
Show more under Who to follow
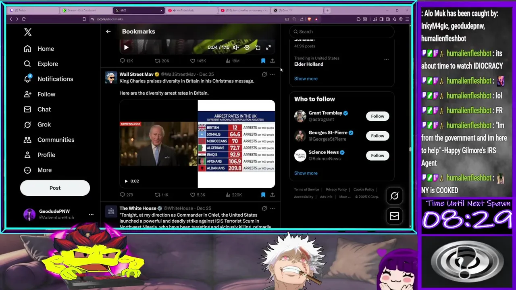click(306, 173)
